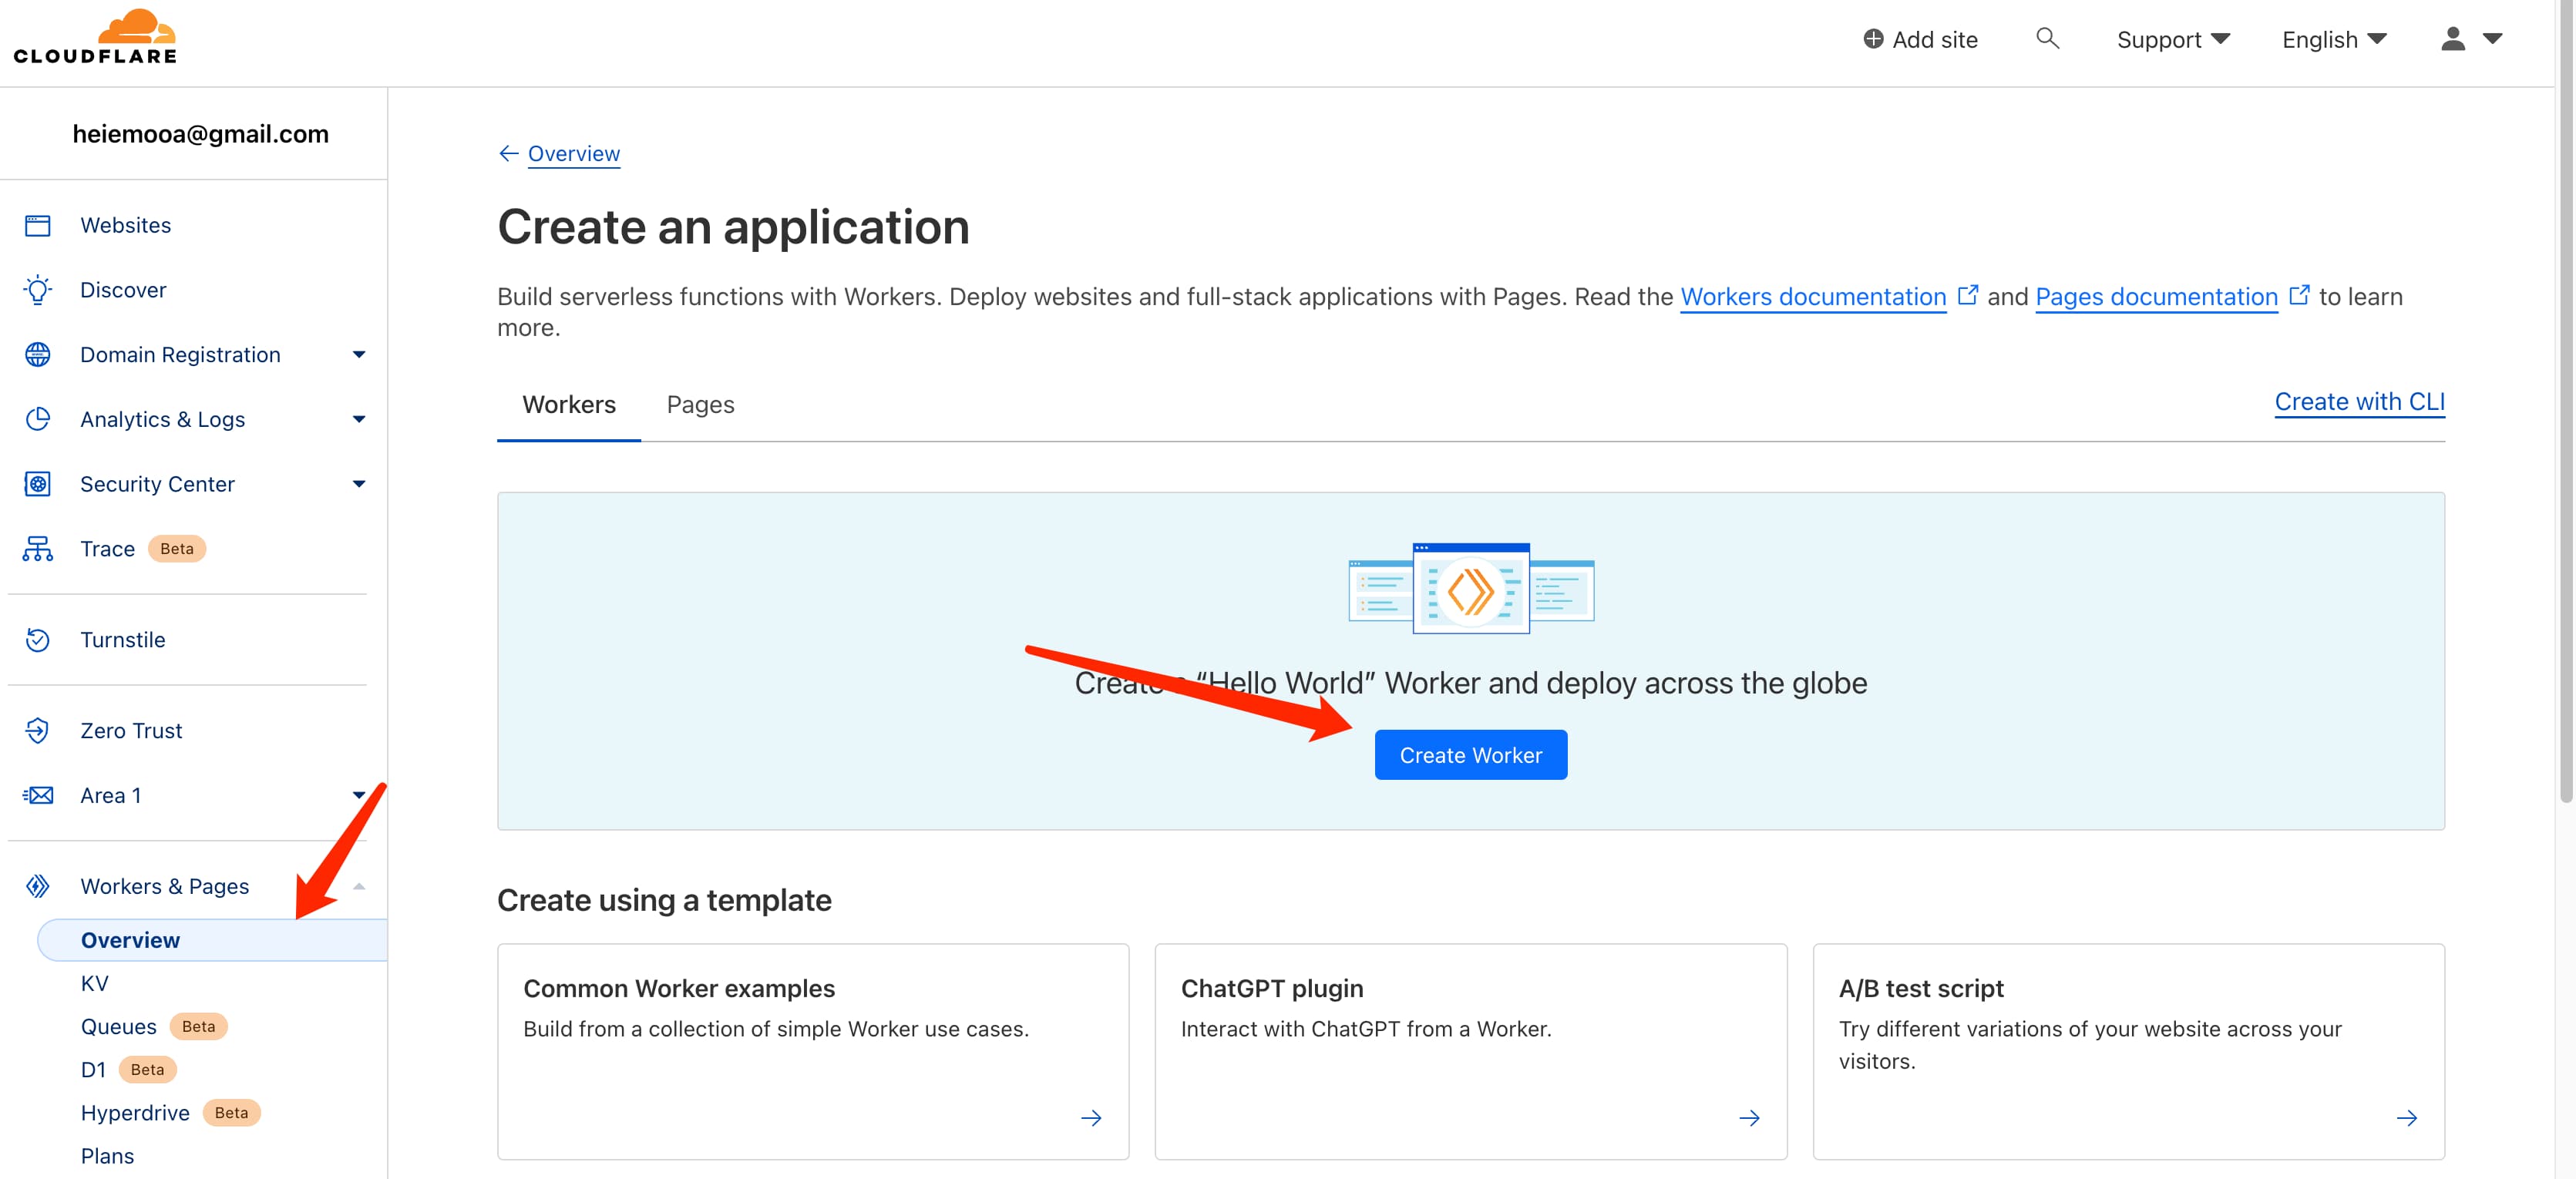The image size is (2576, 1179).
Task: Click arrow on ChatGPT plugin card
Action: pos(1749,1118)
